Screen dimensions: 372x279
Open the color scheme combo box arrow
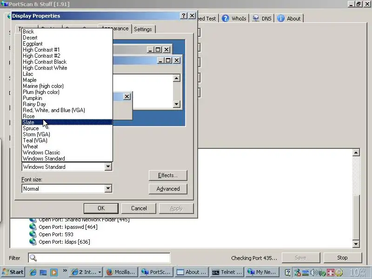[x=108, y=167]
